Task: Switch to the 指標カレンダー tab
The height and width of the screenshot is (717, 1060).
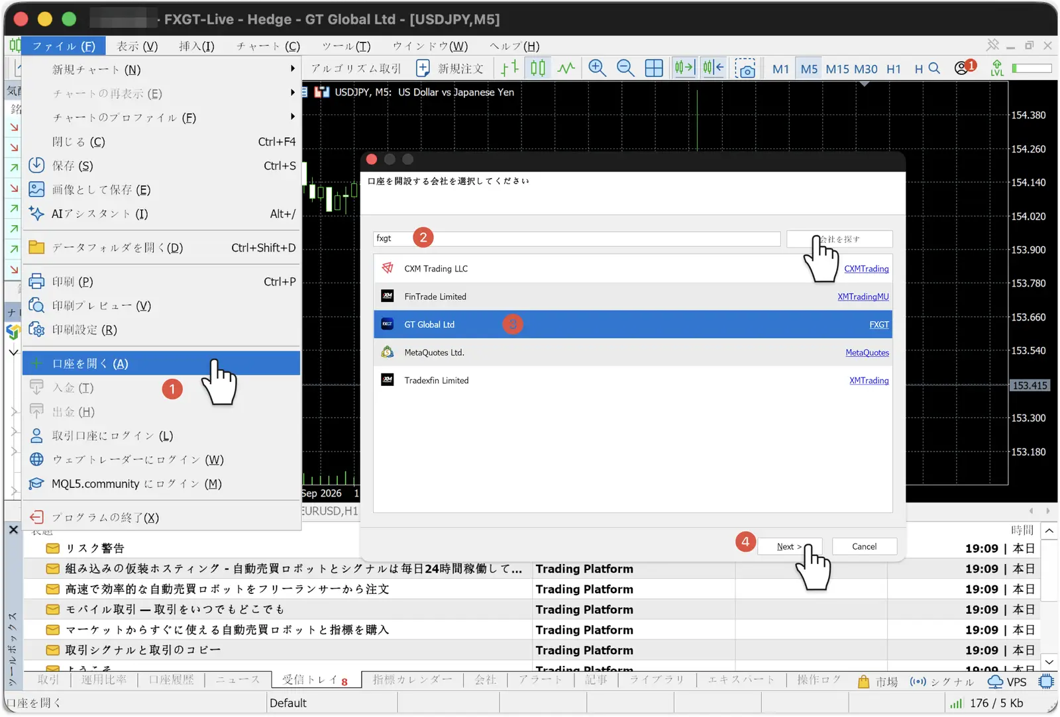Action: (x=412, y=680)
